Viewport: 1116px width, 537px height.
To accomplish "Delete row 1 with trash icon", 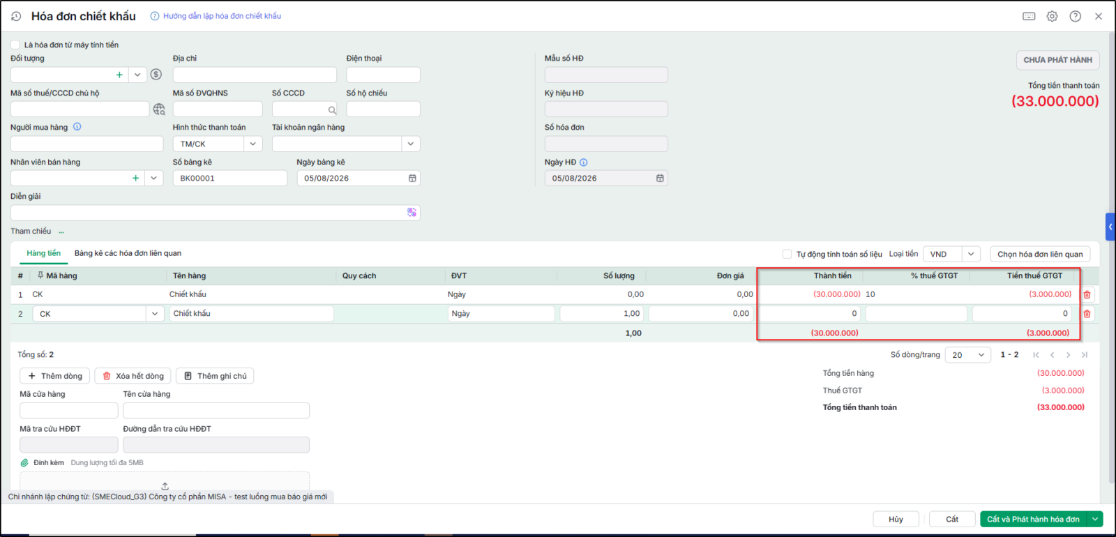I will 1087,294.
